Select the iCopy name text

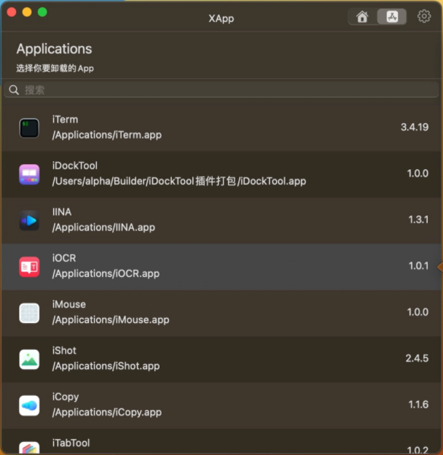(66, 397)
